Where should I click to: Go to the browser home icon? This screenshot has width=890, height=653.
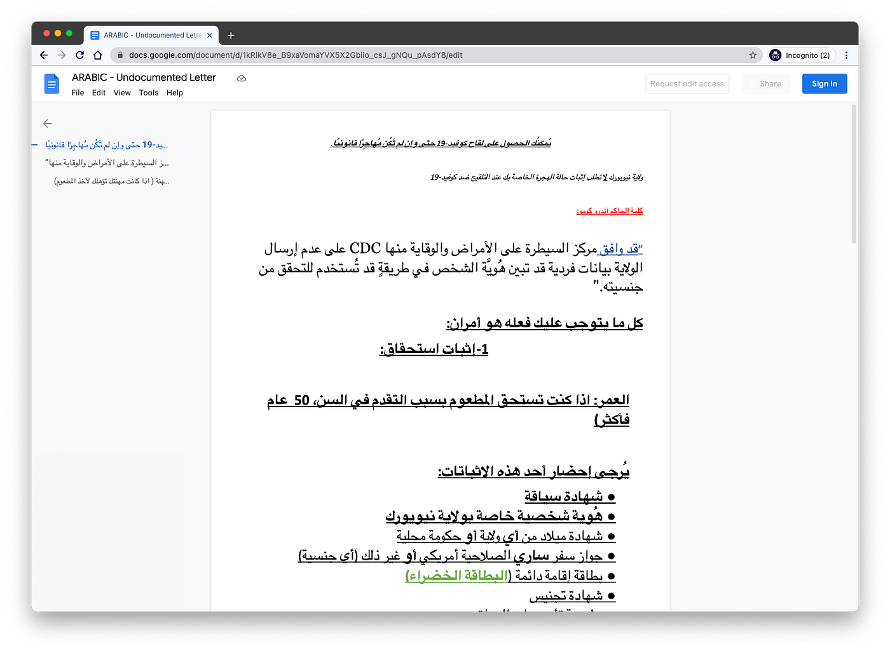pyautogui.click(x=97, y=55)
